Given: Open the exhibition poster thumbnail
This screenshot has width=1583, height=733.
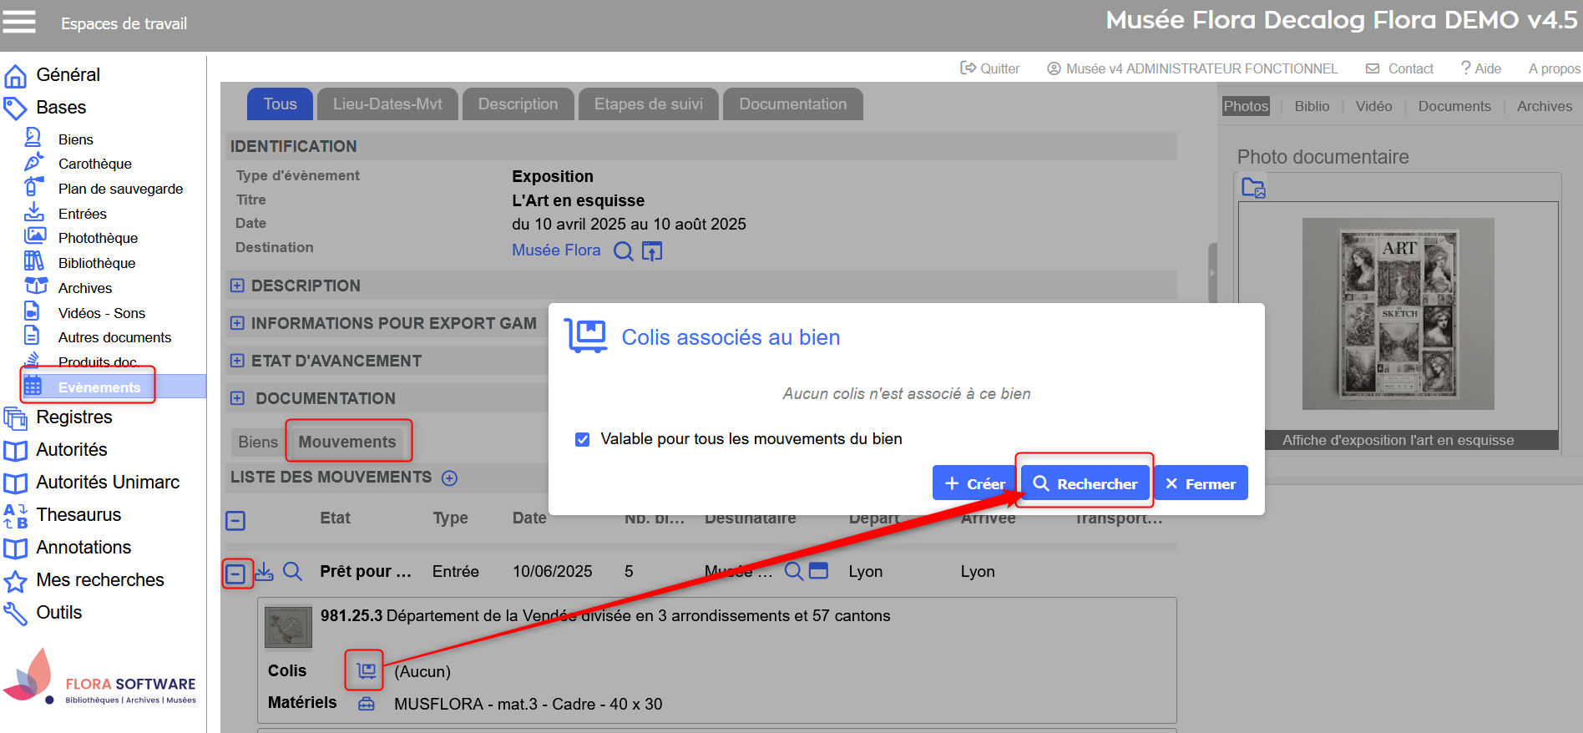Looking at the screenshot, I should click(x=1398, y=314).
